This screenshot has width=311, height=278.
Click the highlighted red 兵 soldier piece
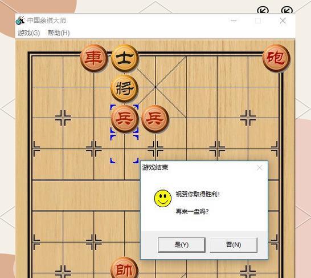click(124, 119)
